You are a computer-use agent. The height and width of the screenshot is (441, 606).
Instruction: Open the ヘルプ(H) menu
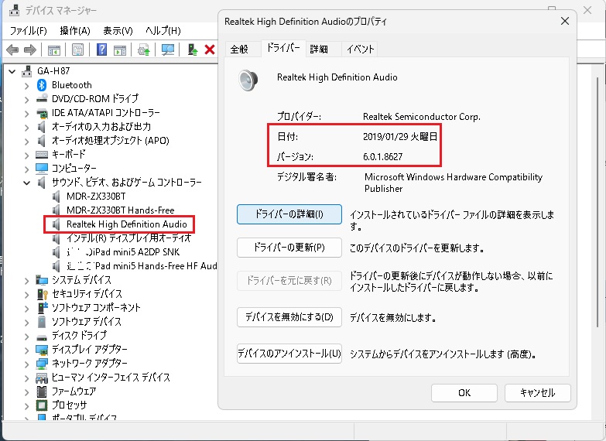coord(163,31)
